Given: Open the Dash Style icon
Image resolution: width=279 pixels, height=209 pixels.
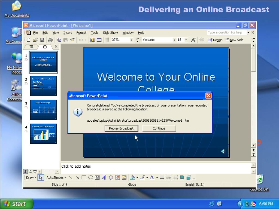Looking at the screenshot, I should [169, 177].
